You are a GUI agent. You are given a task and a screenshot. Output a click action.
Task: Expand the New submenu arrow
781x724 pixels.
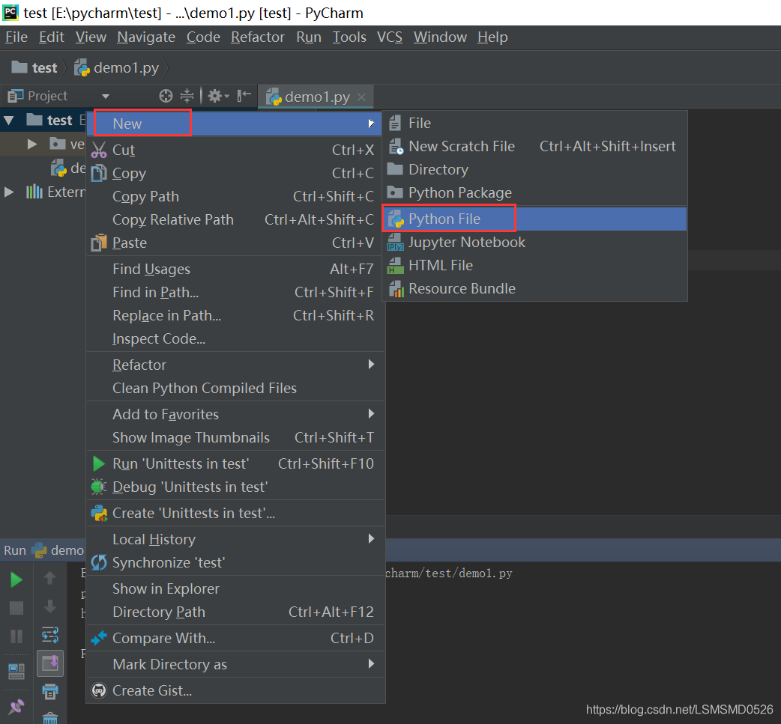pyautogui.click(x=371, y=123)
